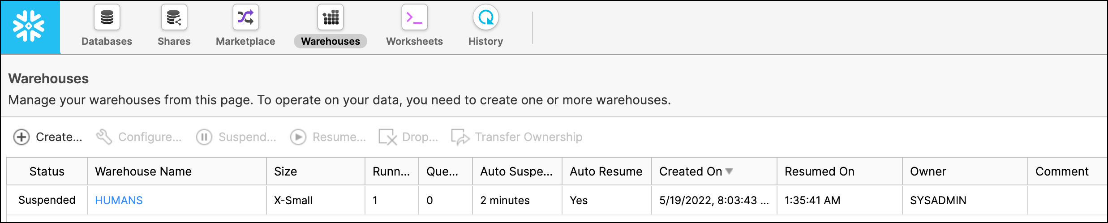This screenshot has height=223, width=1108.
Task: Sort by Warehouse Name column header
Action: coord(143,172)
